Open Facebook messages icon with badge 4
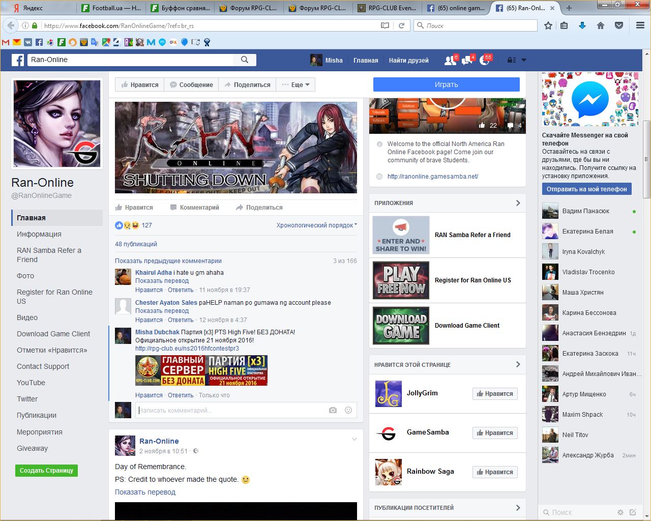The image size is (651, 521). click(467, 60)
